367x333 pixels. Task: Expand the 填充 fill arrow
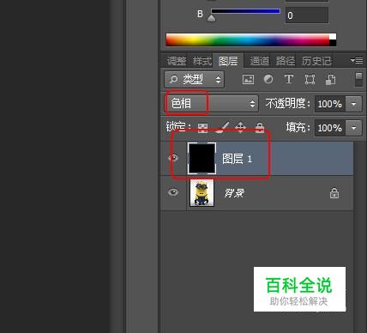coord(354,128)
